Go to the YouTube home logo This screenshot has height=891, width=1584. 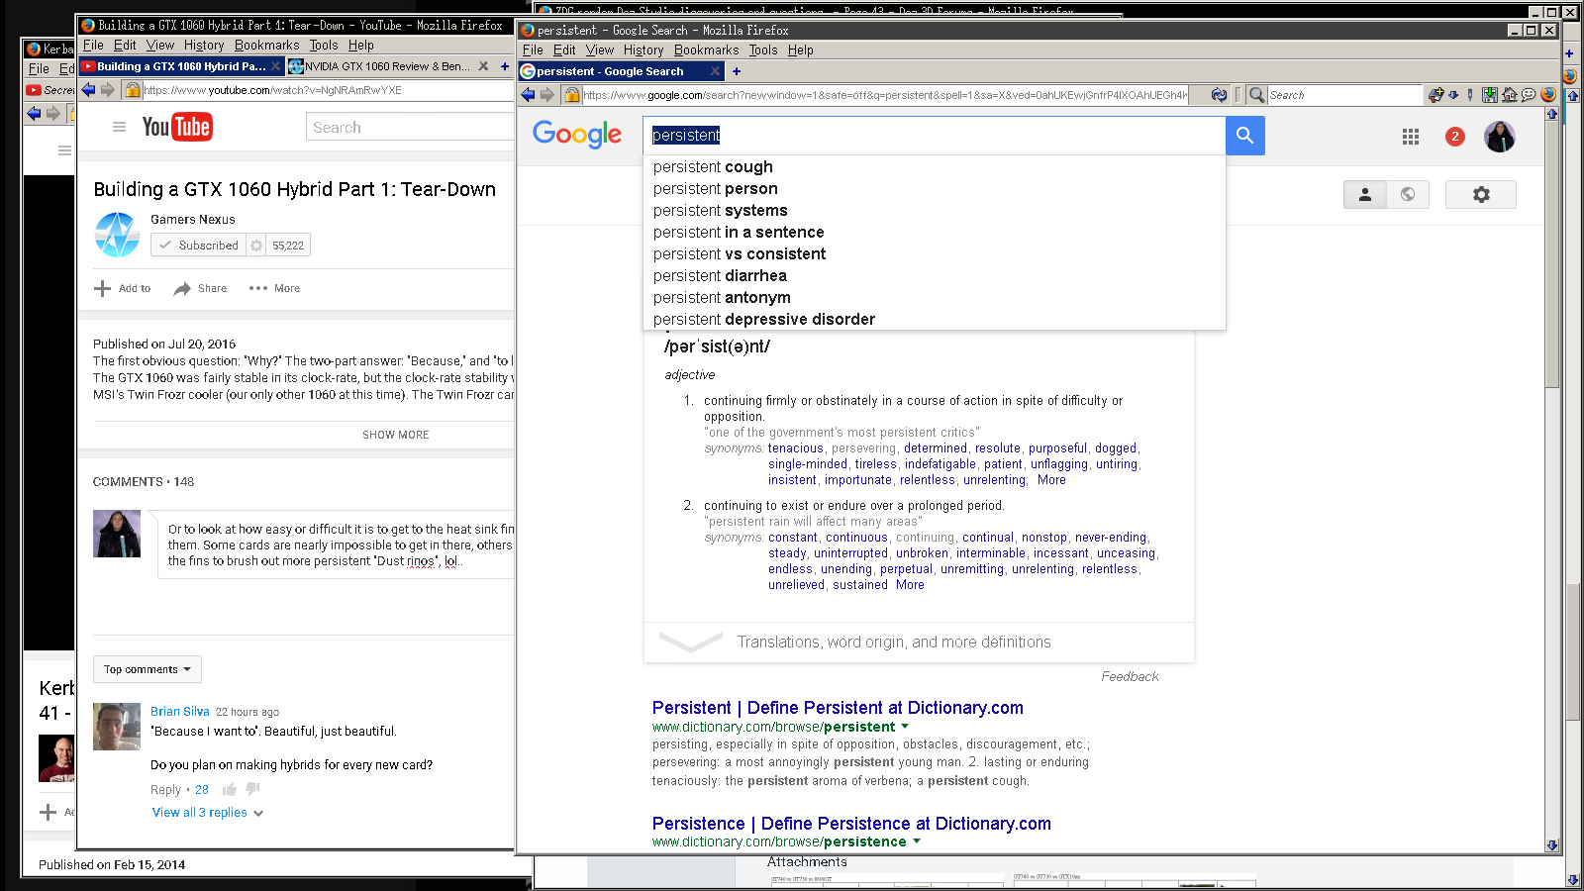pyautogui.click(x=177, y=127)
